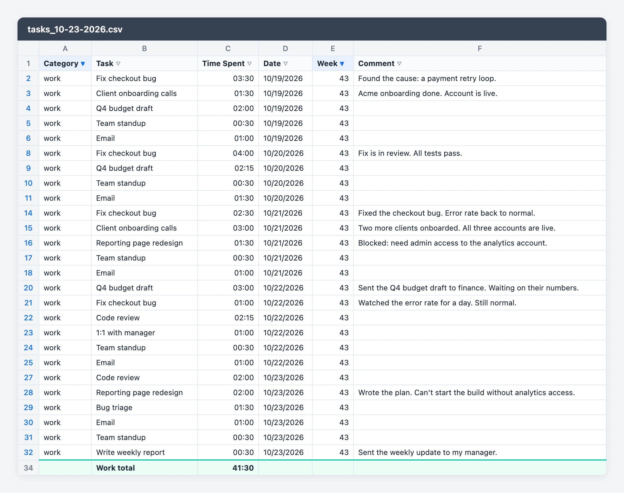Screen dimensions: 624x493
Task: Click the 'Write weekly report' task cell
Action: (x=144, y=452)
